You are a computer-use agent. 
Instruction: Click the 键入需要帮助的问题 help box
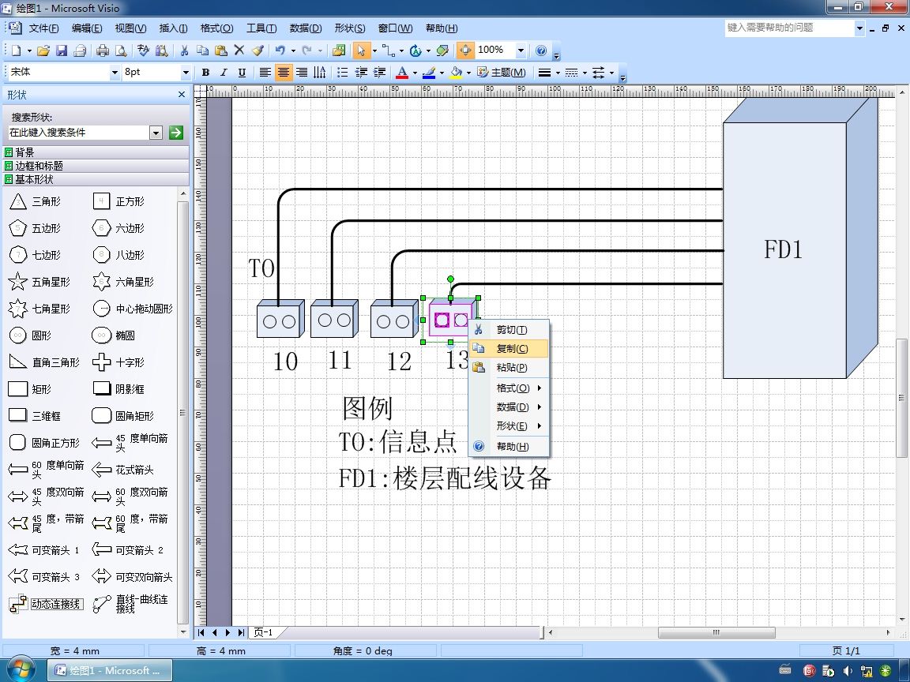click(789, 28)
